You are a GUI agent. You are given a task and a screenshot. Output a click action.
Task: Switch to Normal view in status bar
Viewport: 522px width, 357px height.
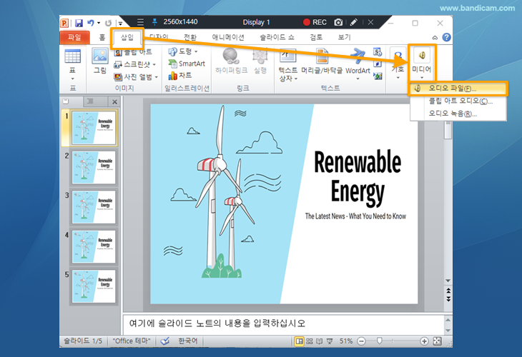pos(299,341)
